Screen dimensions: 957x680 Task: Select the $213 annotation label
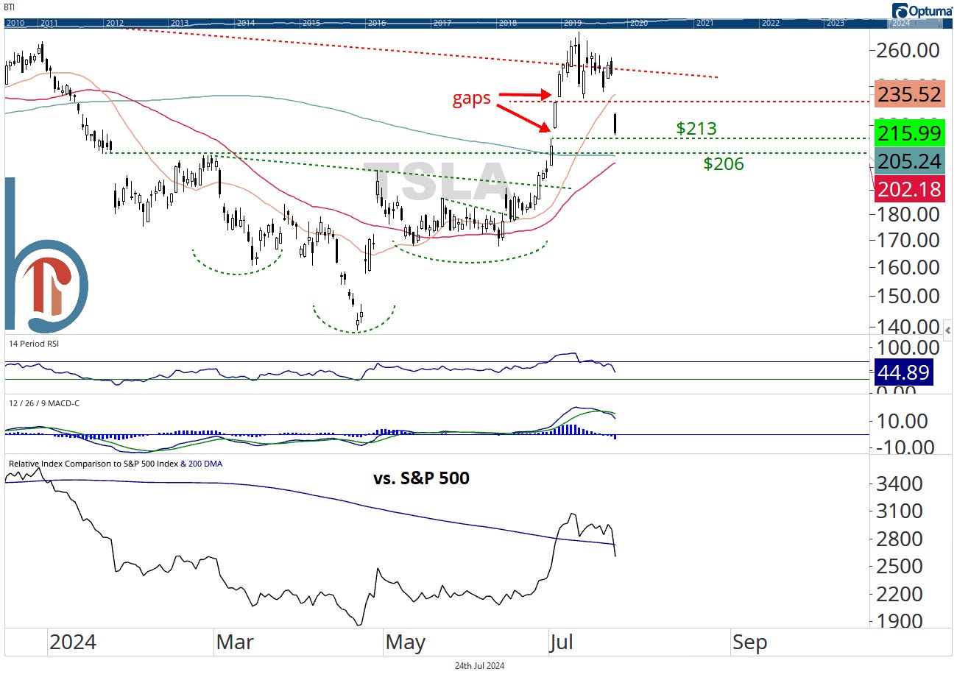tap(696, 130)
